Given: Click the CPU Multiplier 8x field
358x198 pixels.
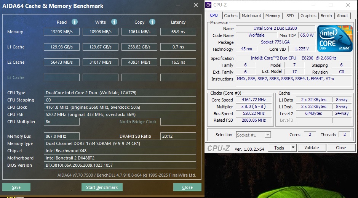Looking at the screenshot, I should [62, 122].
